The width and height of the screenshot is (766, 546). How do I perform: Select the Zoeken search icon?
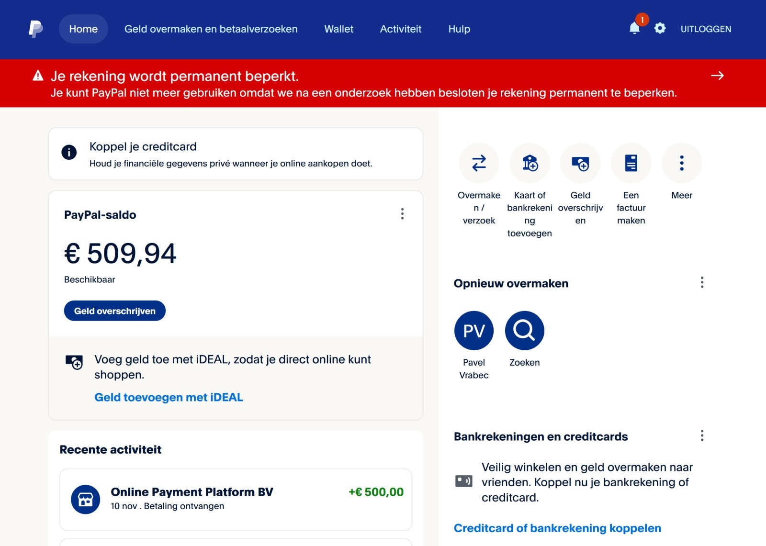point(524,330)
